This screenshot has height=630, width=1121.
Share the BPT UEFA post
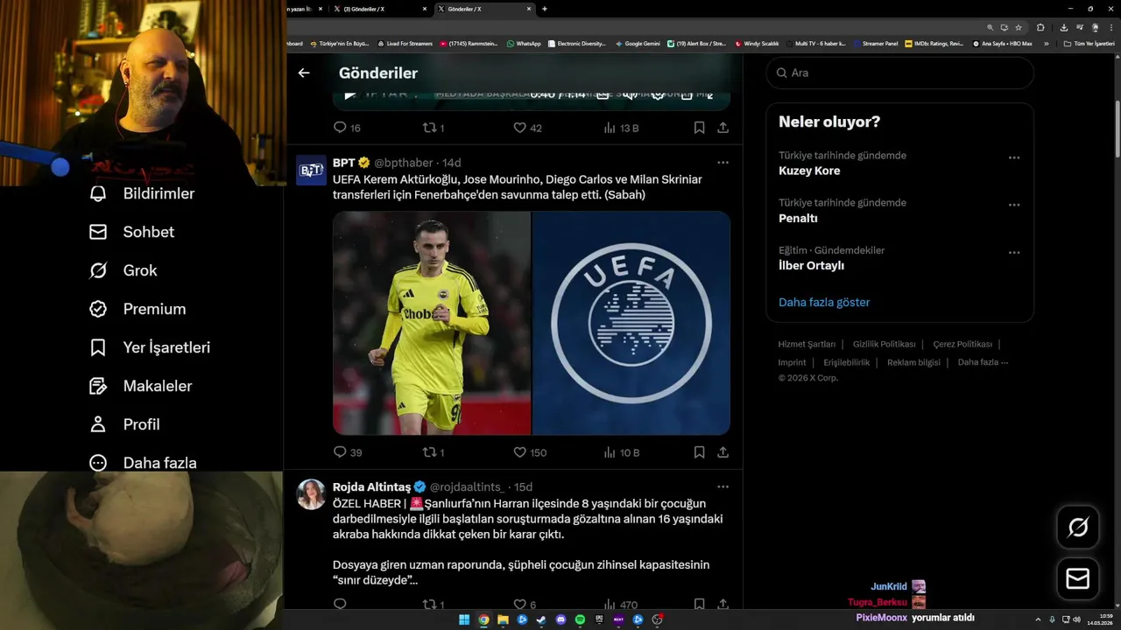[x=723, y=452]
